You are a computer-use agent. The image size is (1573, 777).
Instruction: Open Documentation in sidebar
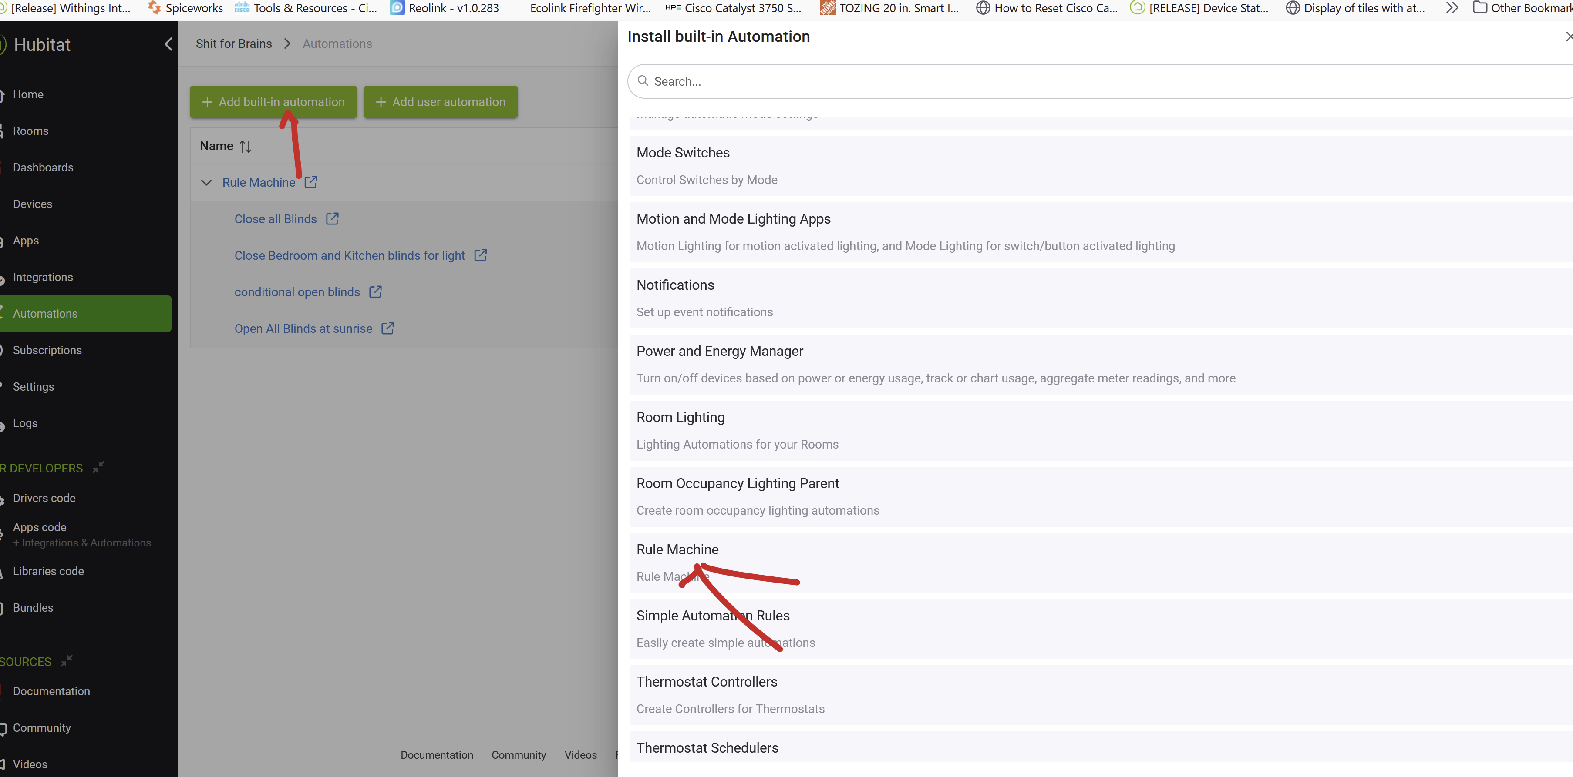pos(51,692)
